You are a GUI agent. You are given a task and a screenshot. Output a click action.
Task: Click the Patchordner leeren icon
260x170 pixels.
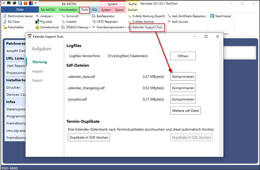coord(5,16)
